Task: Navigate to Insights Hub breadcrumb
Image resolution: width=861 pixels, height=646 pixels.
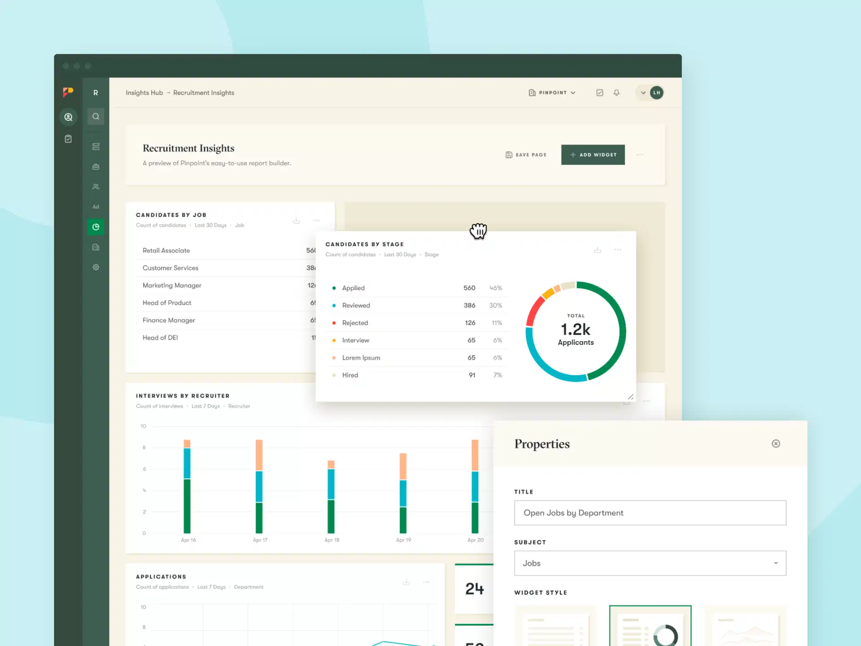Action: pos(144,92)
